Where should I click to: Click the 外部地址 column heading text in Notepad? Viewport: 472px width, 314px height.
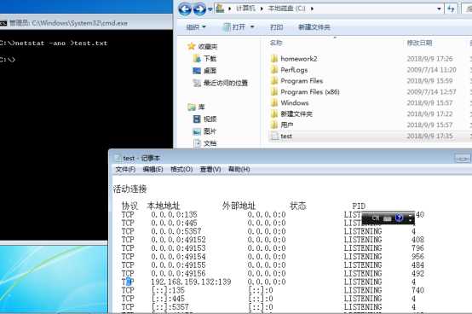239,206
